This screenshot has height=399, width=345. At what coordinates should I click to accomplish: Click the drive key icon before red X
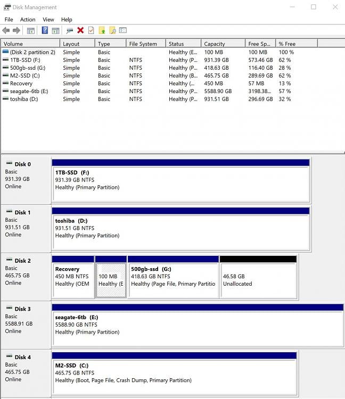(70, 30)
